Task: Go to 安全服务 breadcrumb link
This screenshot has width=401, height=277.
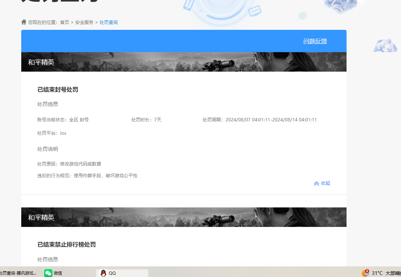Action: click(x=84, y=23)
